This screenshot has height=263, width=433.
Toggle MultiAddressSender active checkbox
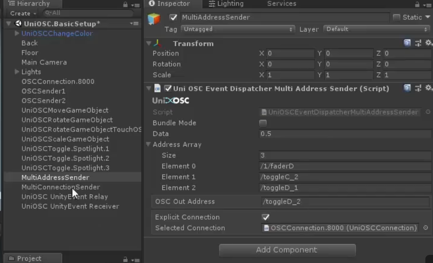pos(173,17)
